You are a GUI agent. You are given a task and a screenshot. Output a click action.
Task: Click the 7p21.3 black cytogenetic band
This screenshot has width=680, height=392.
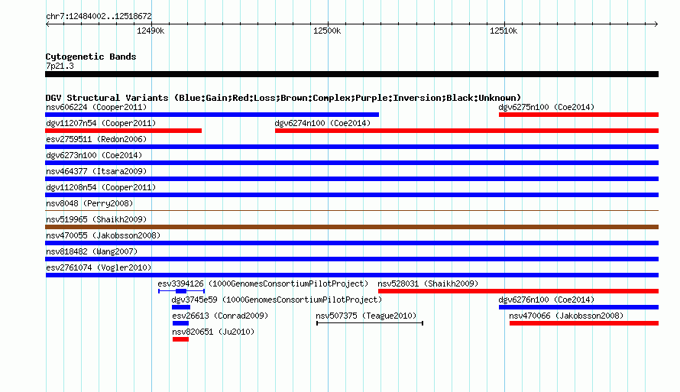pos(351,74)
